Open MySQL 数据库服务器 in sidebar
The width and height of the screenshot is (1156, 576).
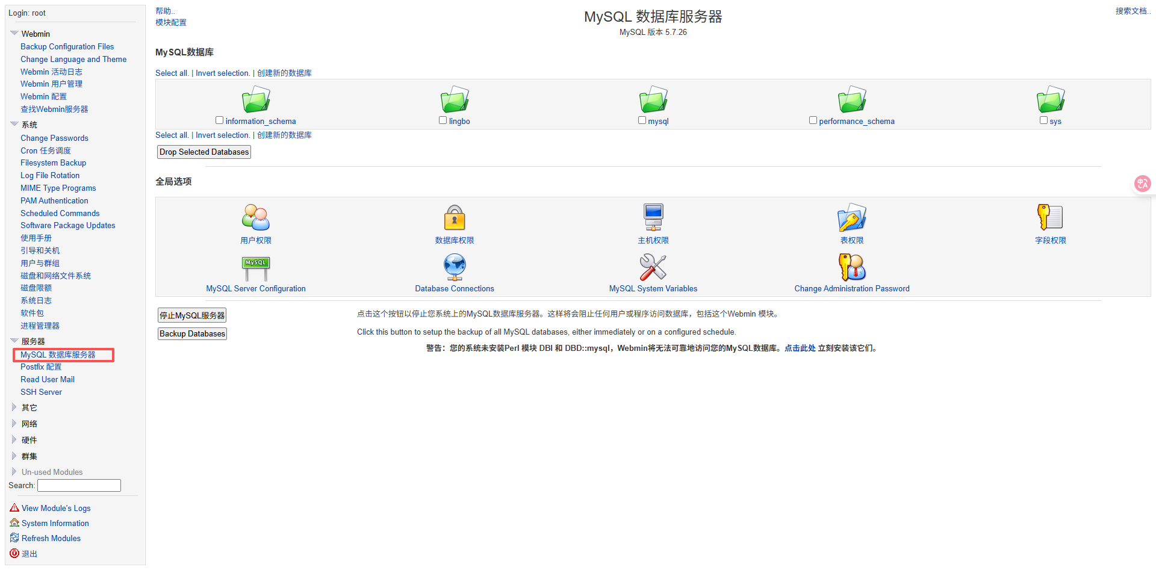pyautogui.click(x=58, y=355)
